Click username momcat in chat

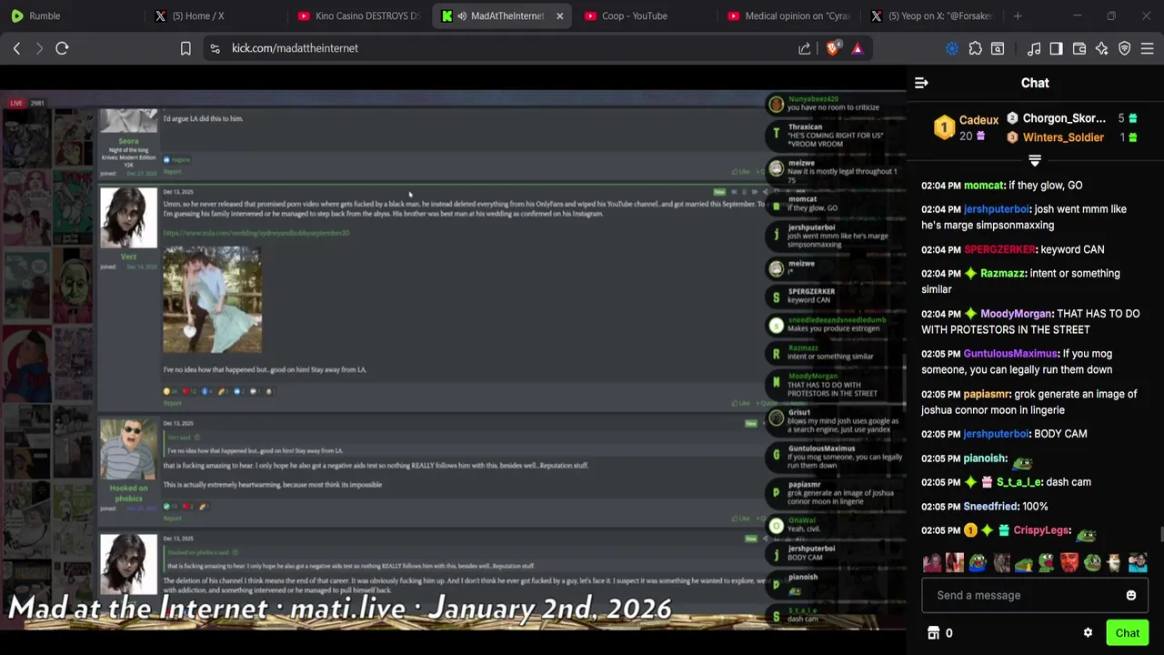[984, 186]
